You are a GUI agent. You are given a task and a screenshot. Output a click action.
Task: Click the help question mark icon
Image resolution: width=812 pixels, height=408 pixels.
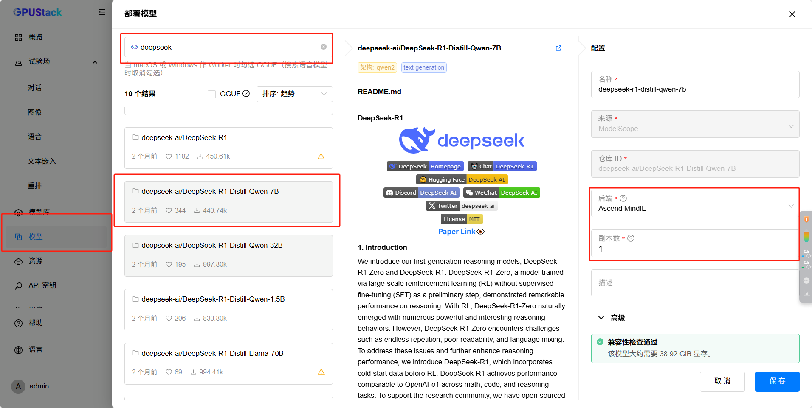(18, 323)
